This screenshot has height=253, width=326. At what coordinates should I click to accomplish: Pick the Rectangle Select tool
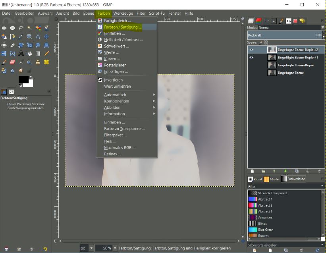(x=4, y=28)
